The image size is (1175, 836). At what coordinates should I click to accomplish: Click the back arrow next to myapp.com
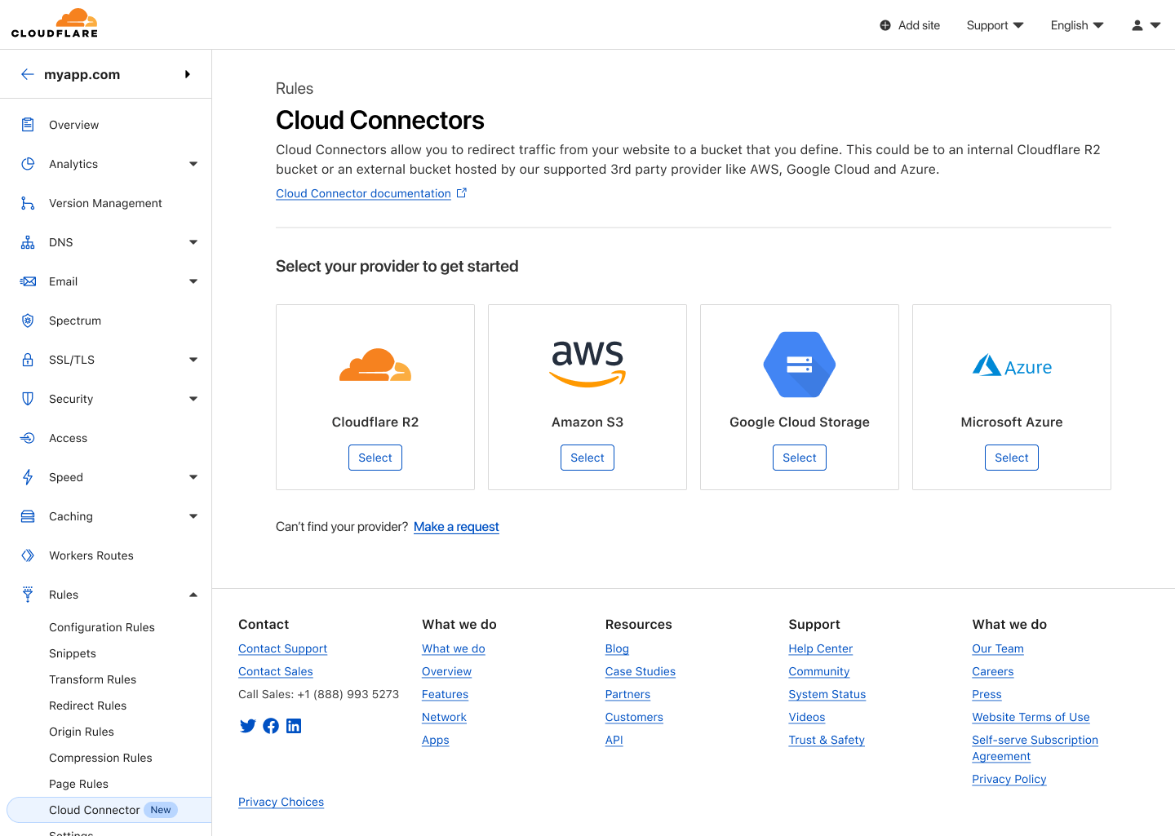pos(27,74)
